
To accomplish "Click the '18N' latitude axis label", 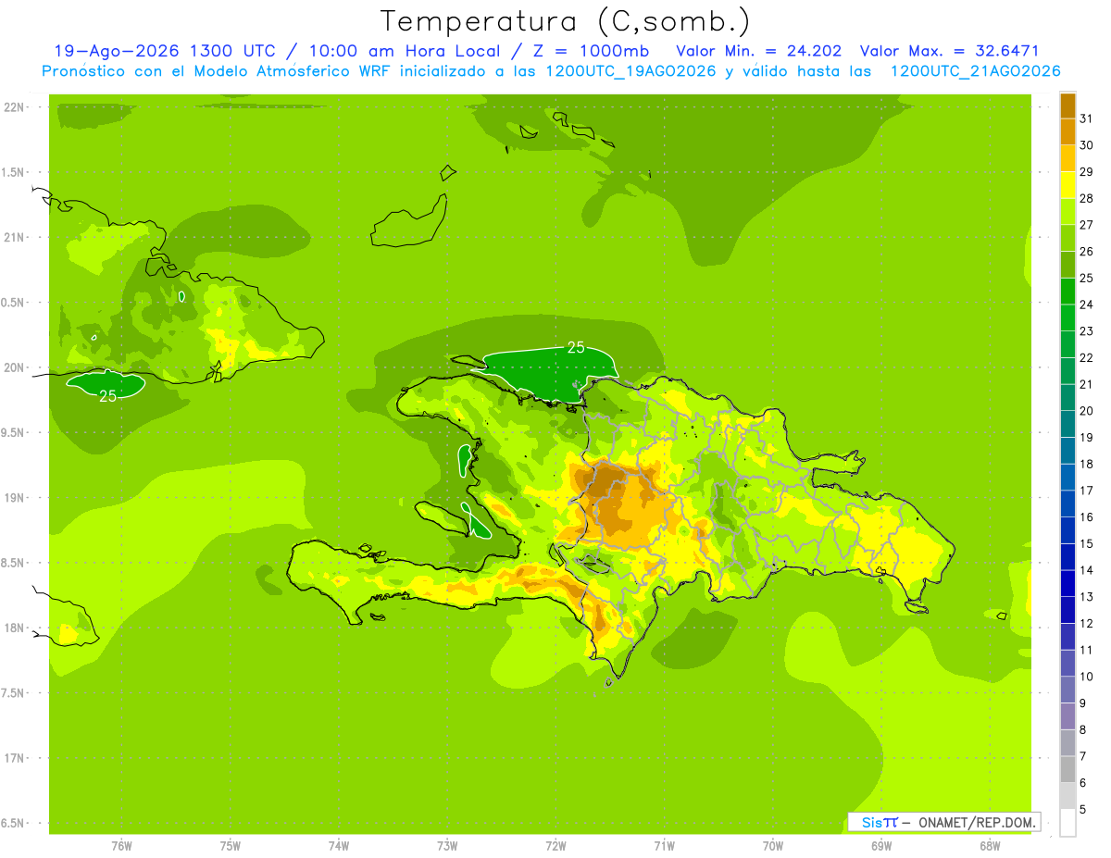I will tap(14, 628).
